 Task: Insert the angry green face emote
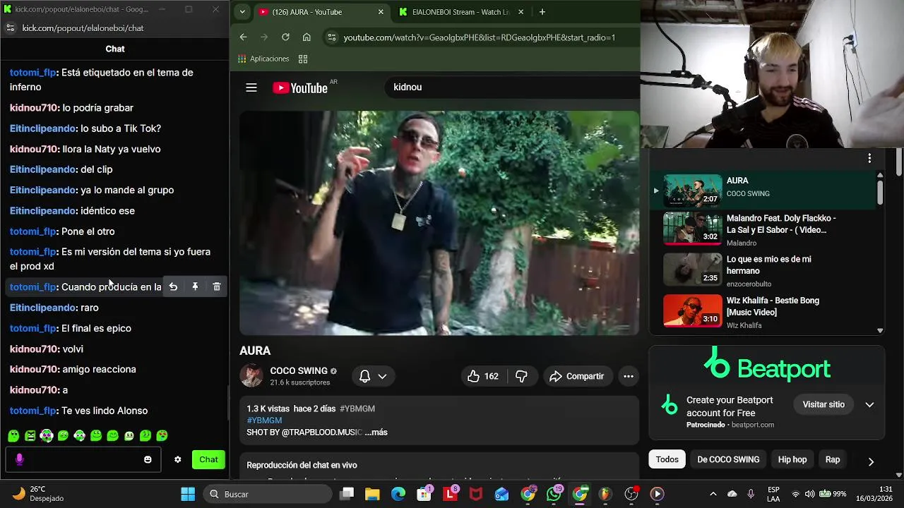pos(30,435)
